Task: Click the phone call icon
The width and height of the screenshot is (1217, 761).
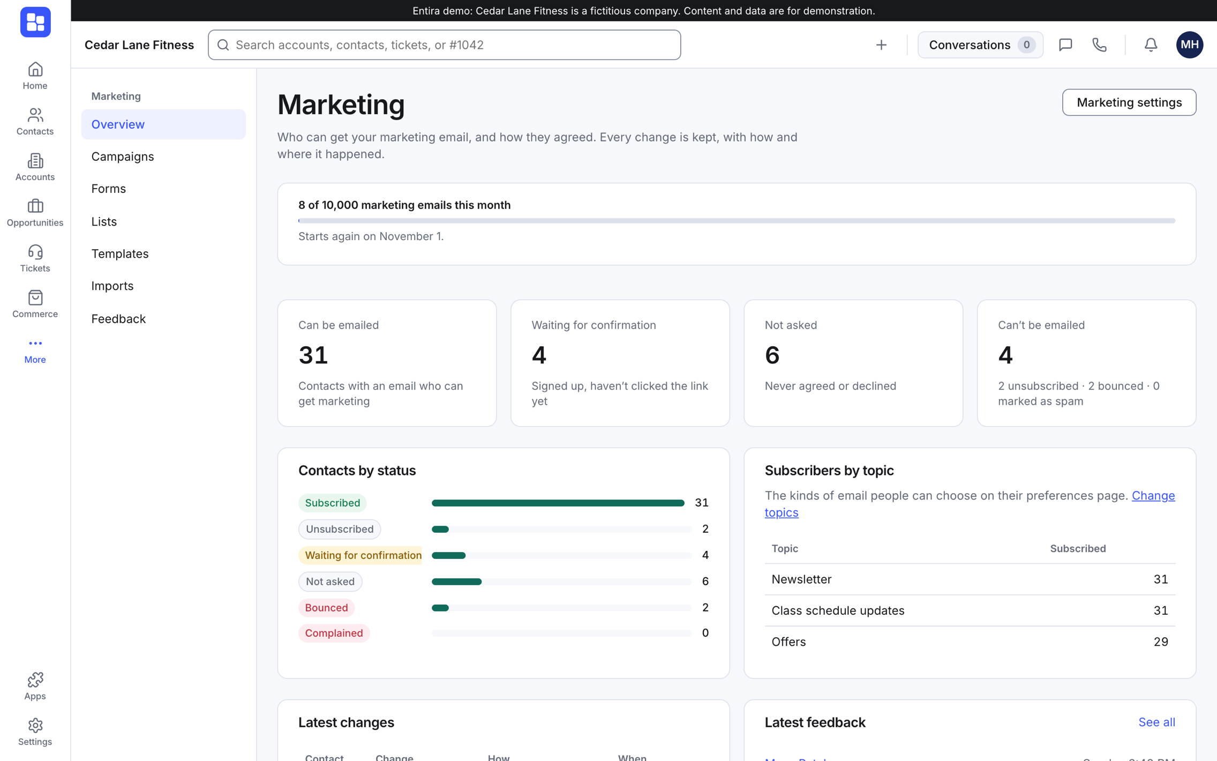Action: pyautogui.click(x=1099, y=44)
